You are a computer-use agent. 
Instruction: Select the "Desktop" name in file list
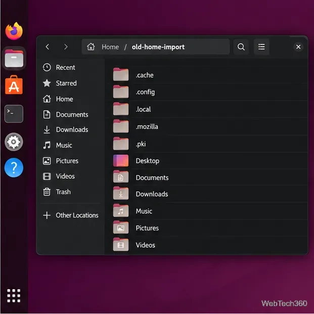[148, 161]
